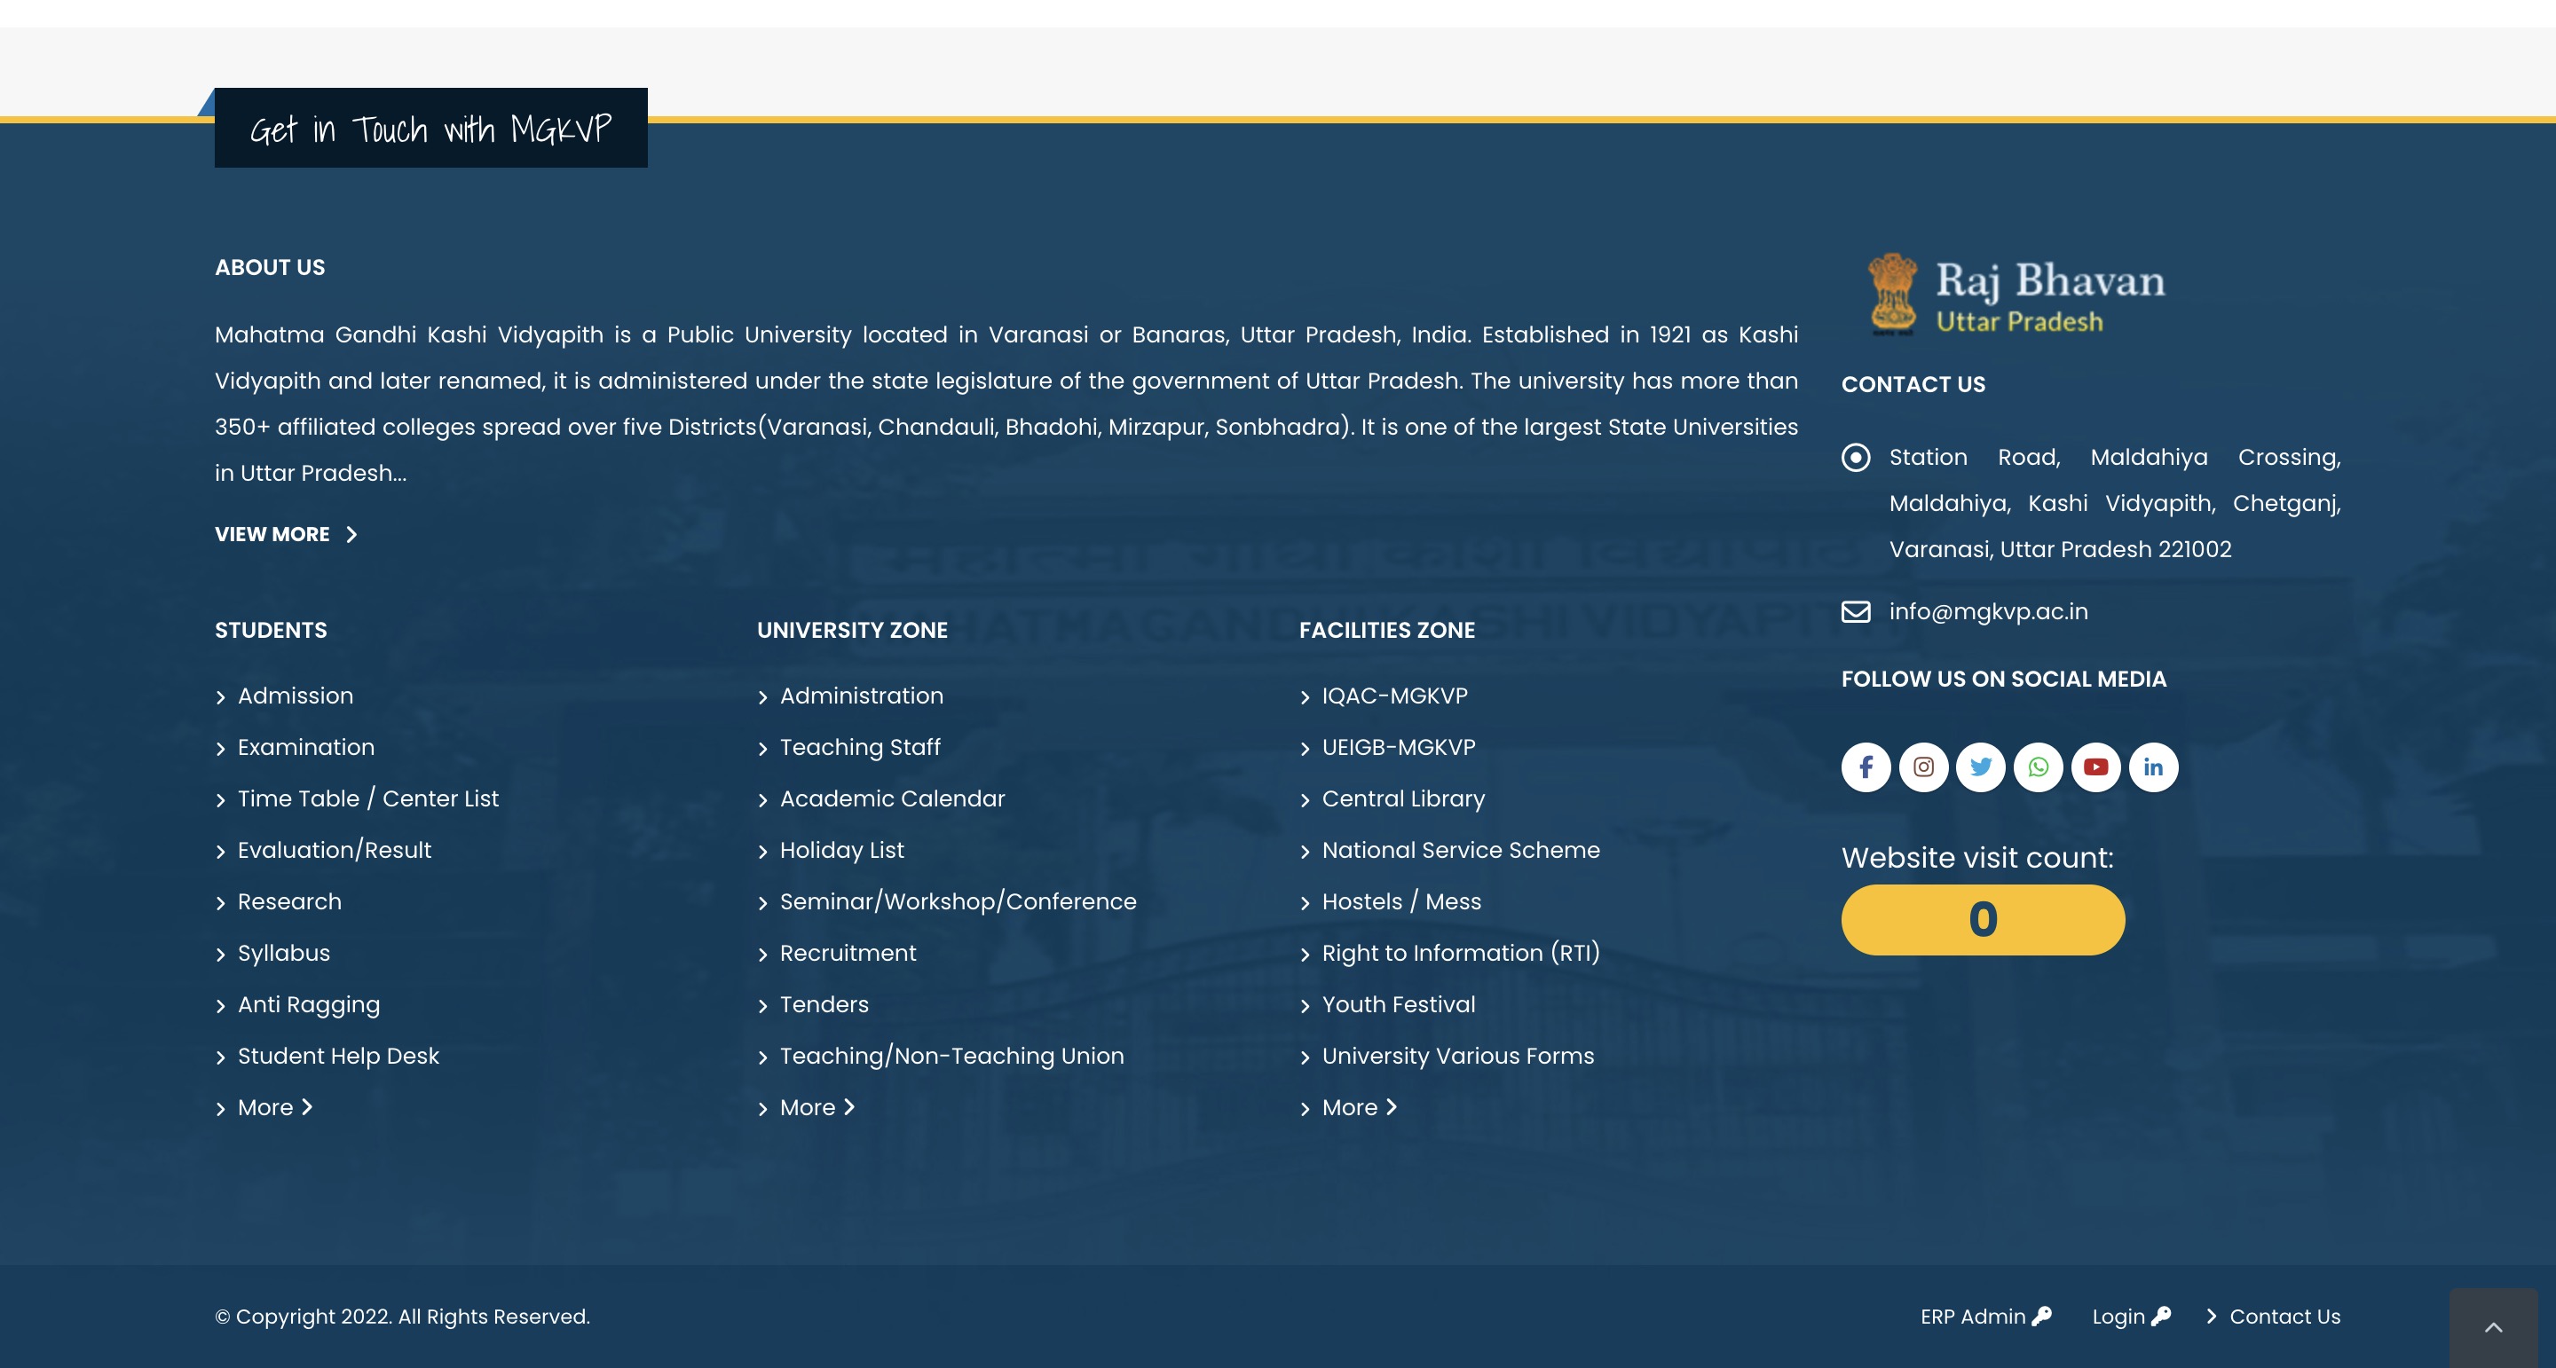Switch to the Contact Us footer entry
Viewport: 2556px width, 1368px height.
click(x=2285, y=1317)
